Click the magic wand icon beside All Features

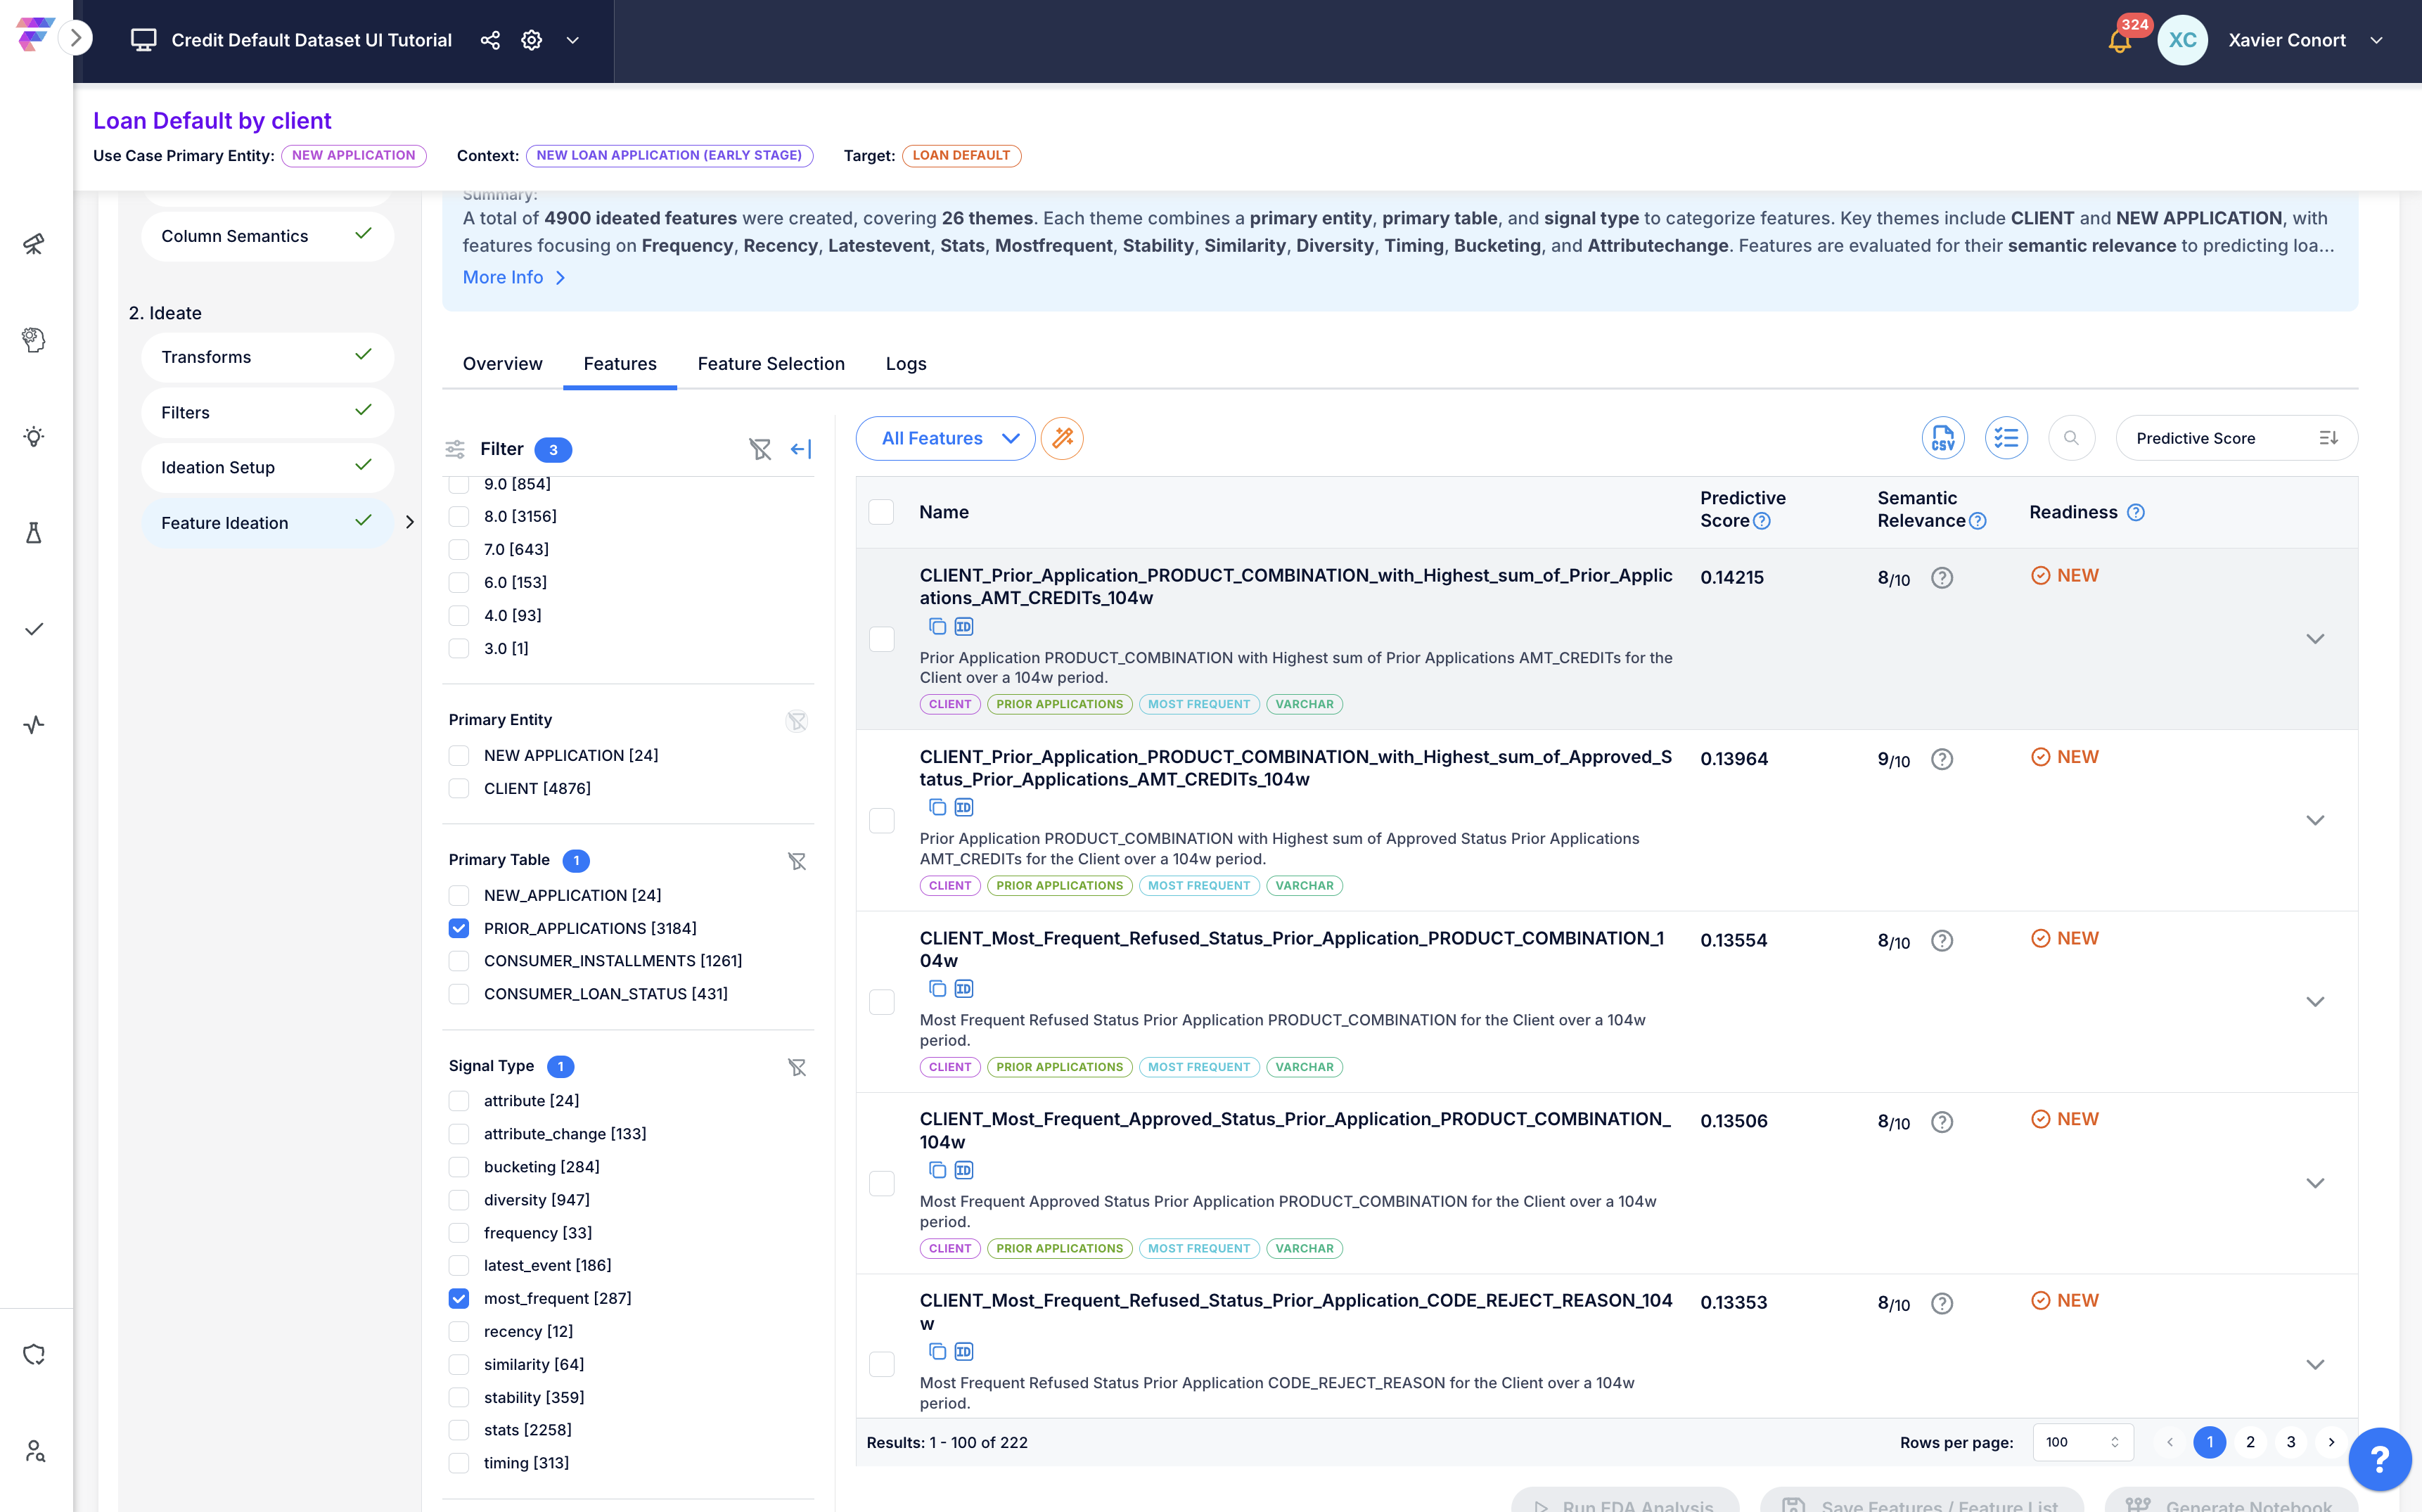click(x=1062, y=438)
